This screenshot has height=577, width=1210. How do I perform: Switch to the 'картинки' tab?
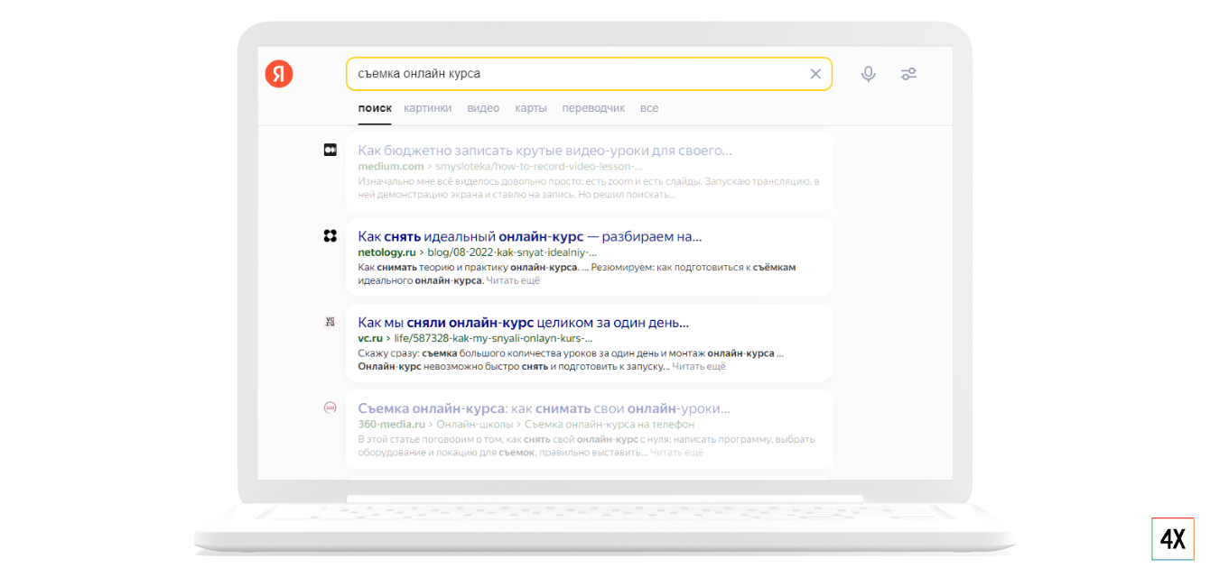pyautogui.click(x=428, y=108)
